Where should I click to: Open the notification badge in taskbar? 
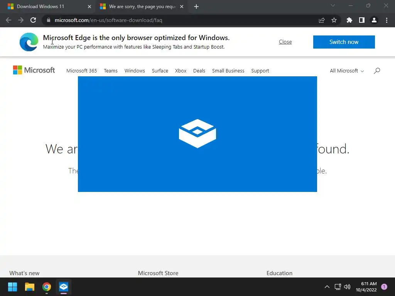[384, 287]
